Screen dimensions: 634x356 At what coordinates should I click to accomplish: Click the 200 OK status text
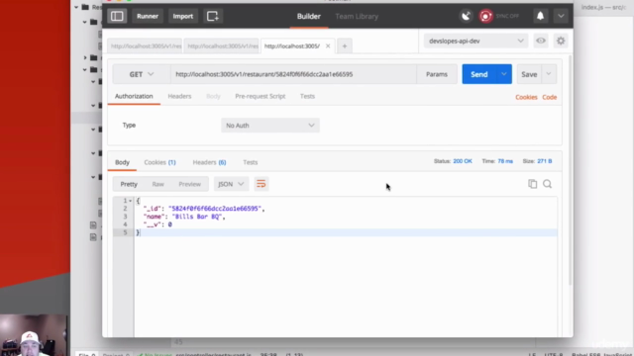coord(463,161)
